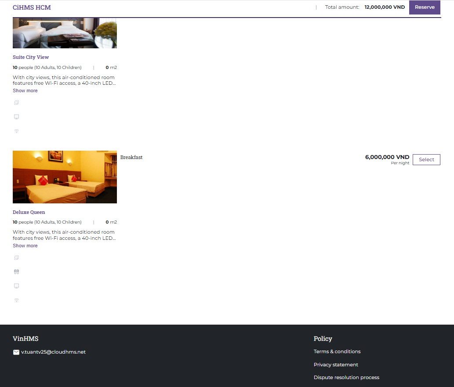The width and height of the screenshot is (454, 387).
Task: Open the Suite City View room photo
Action: pos(65,33)
